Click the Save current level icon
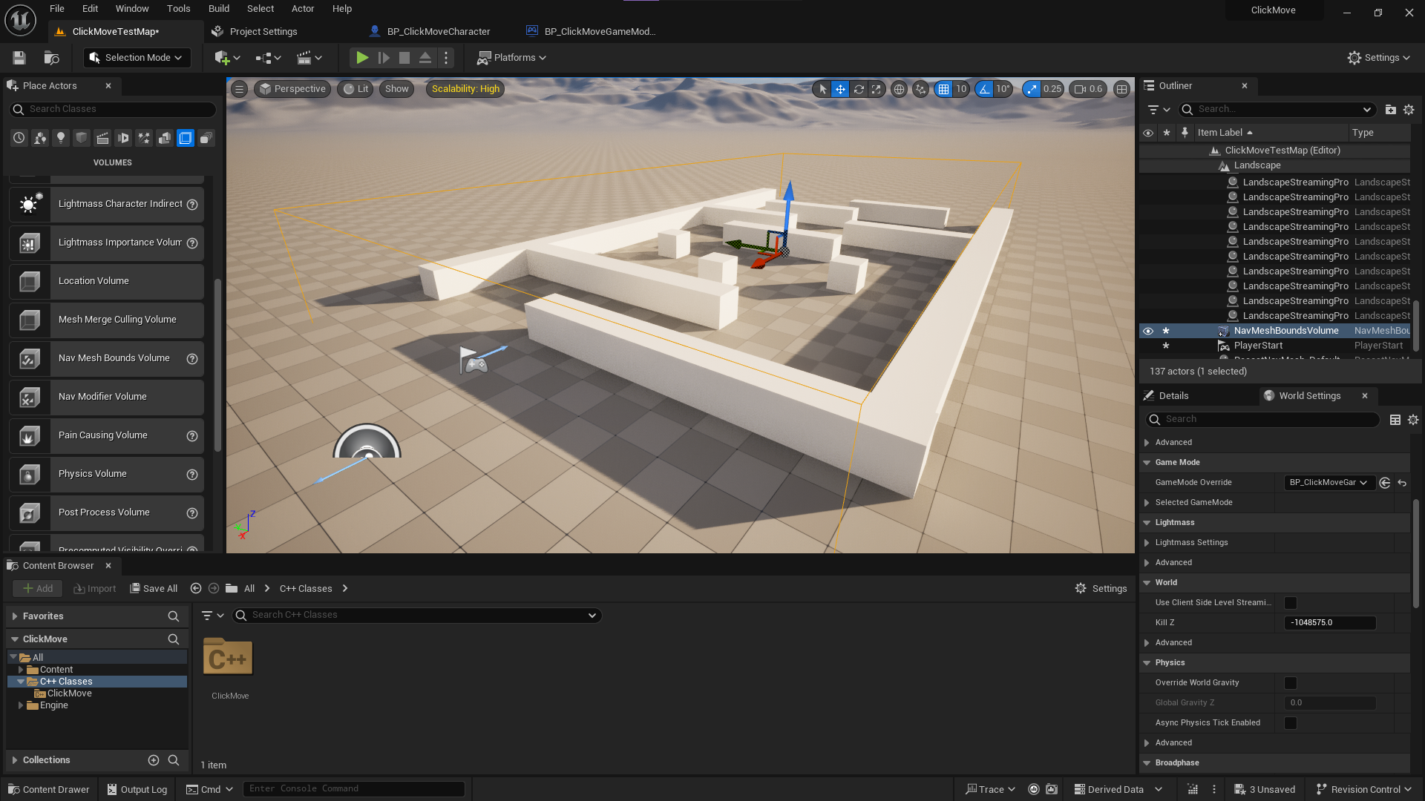 click(19, 58)
